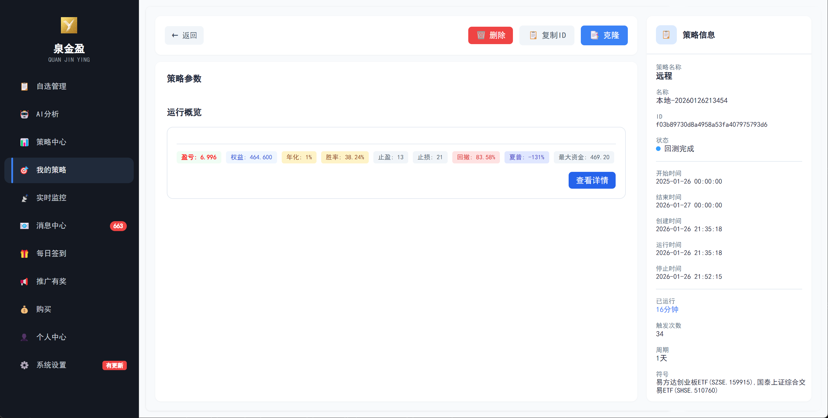Click the gift icon for 每日签到
The width and height of the screenshot is (828, 418).
coord(24,254)
